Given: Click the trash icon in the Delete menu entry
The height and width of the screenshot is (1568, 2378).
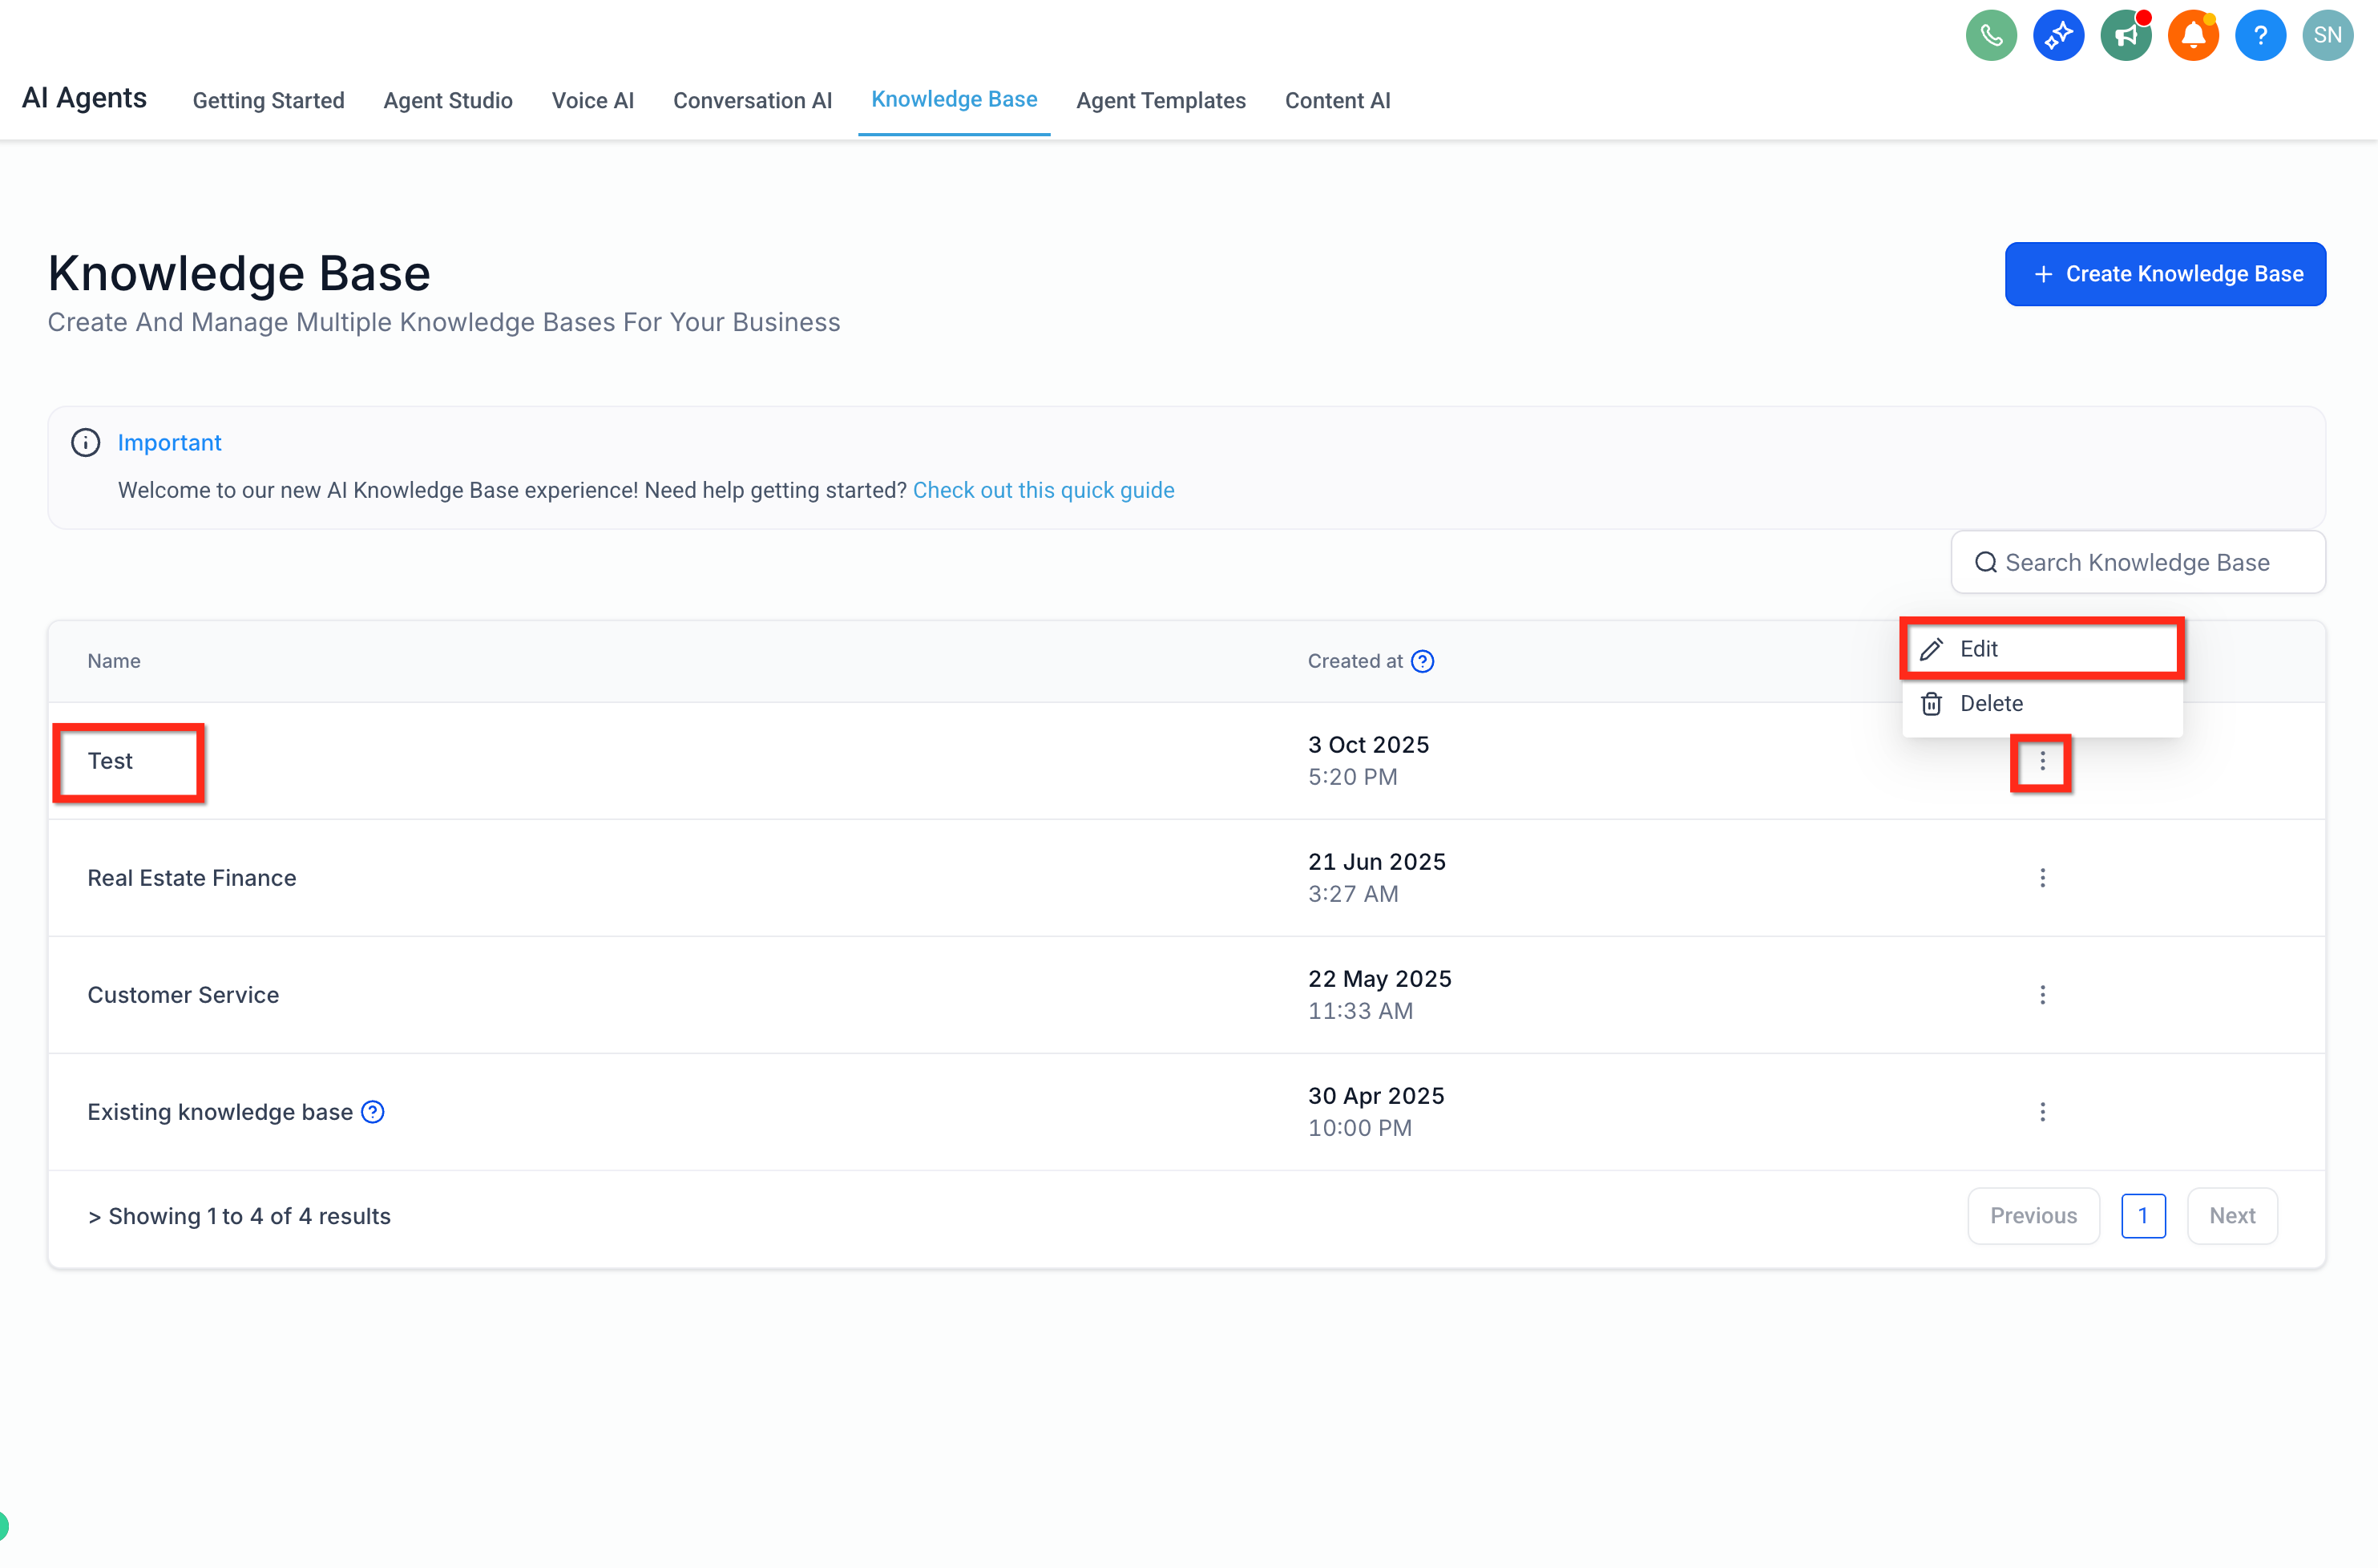Looking at the screenshot, I should tap(1932, 704).
